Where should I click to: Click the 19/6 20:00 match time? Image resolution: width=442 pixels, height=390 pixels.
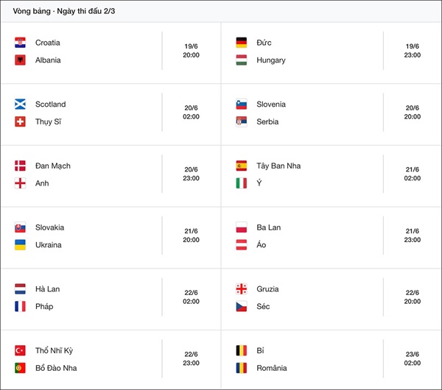pyautogui.click(x=191, y=51)
